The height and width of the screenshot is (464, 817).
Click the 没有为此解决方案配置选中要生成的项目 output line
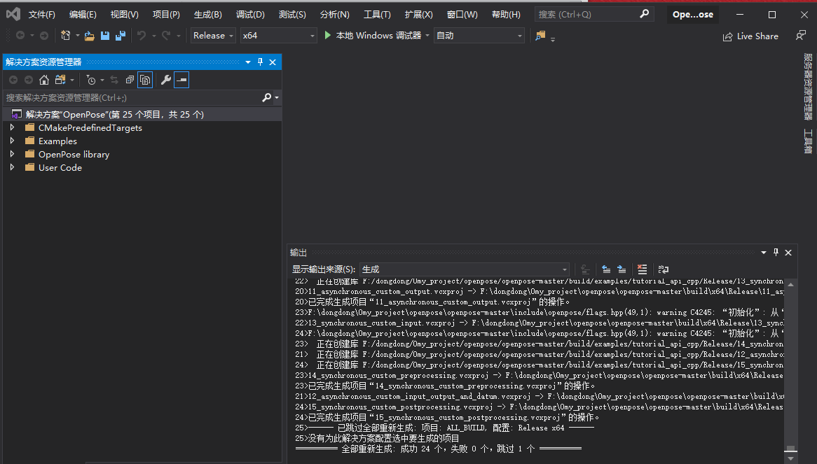377,438
